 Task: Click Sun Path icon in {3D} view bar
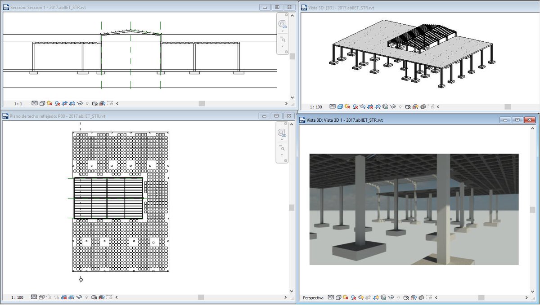click(x=347, y=107)
